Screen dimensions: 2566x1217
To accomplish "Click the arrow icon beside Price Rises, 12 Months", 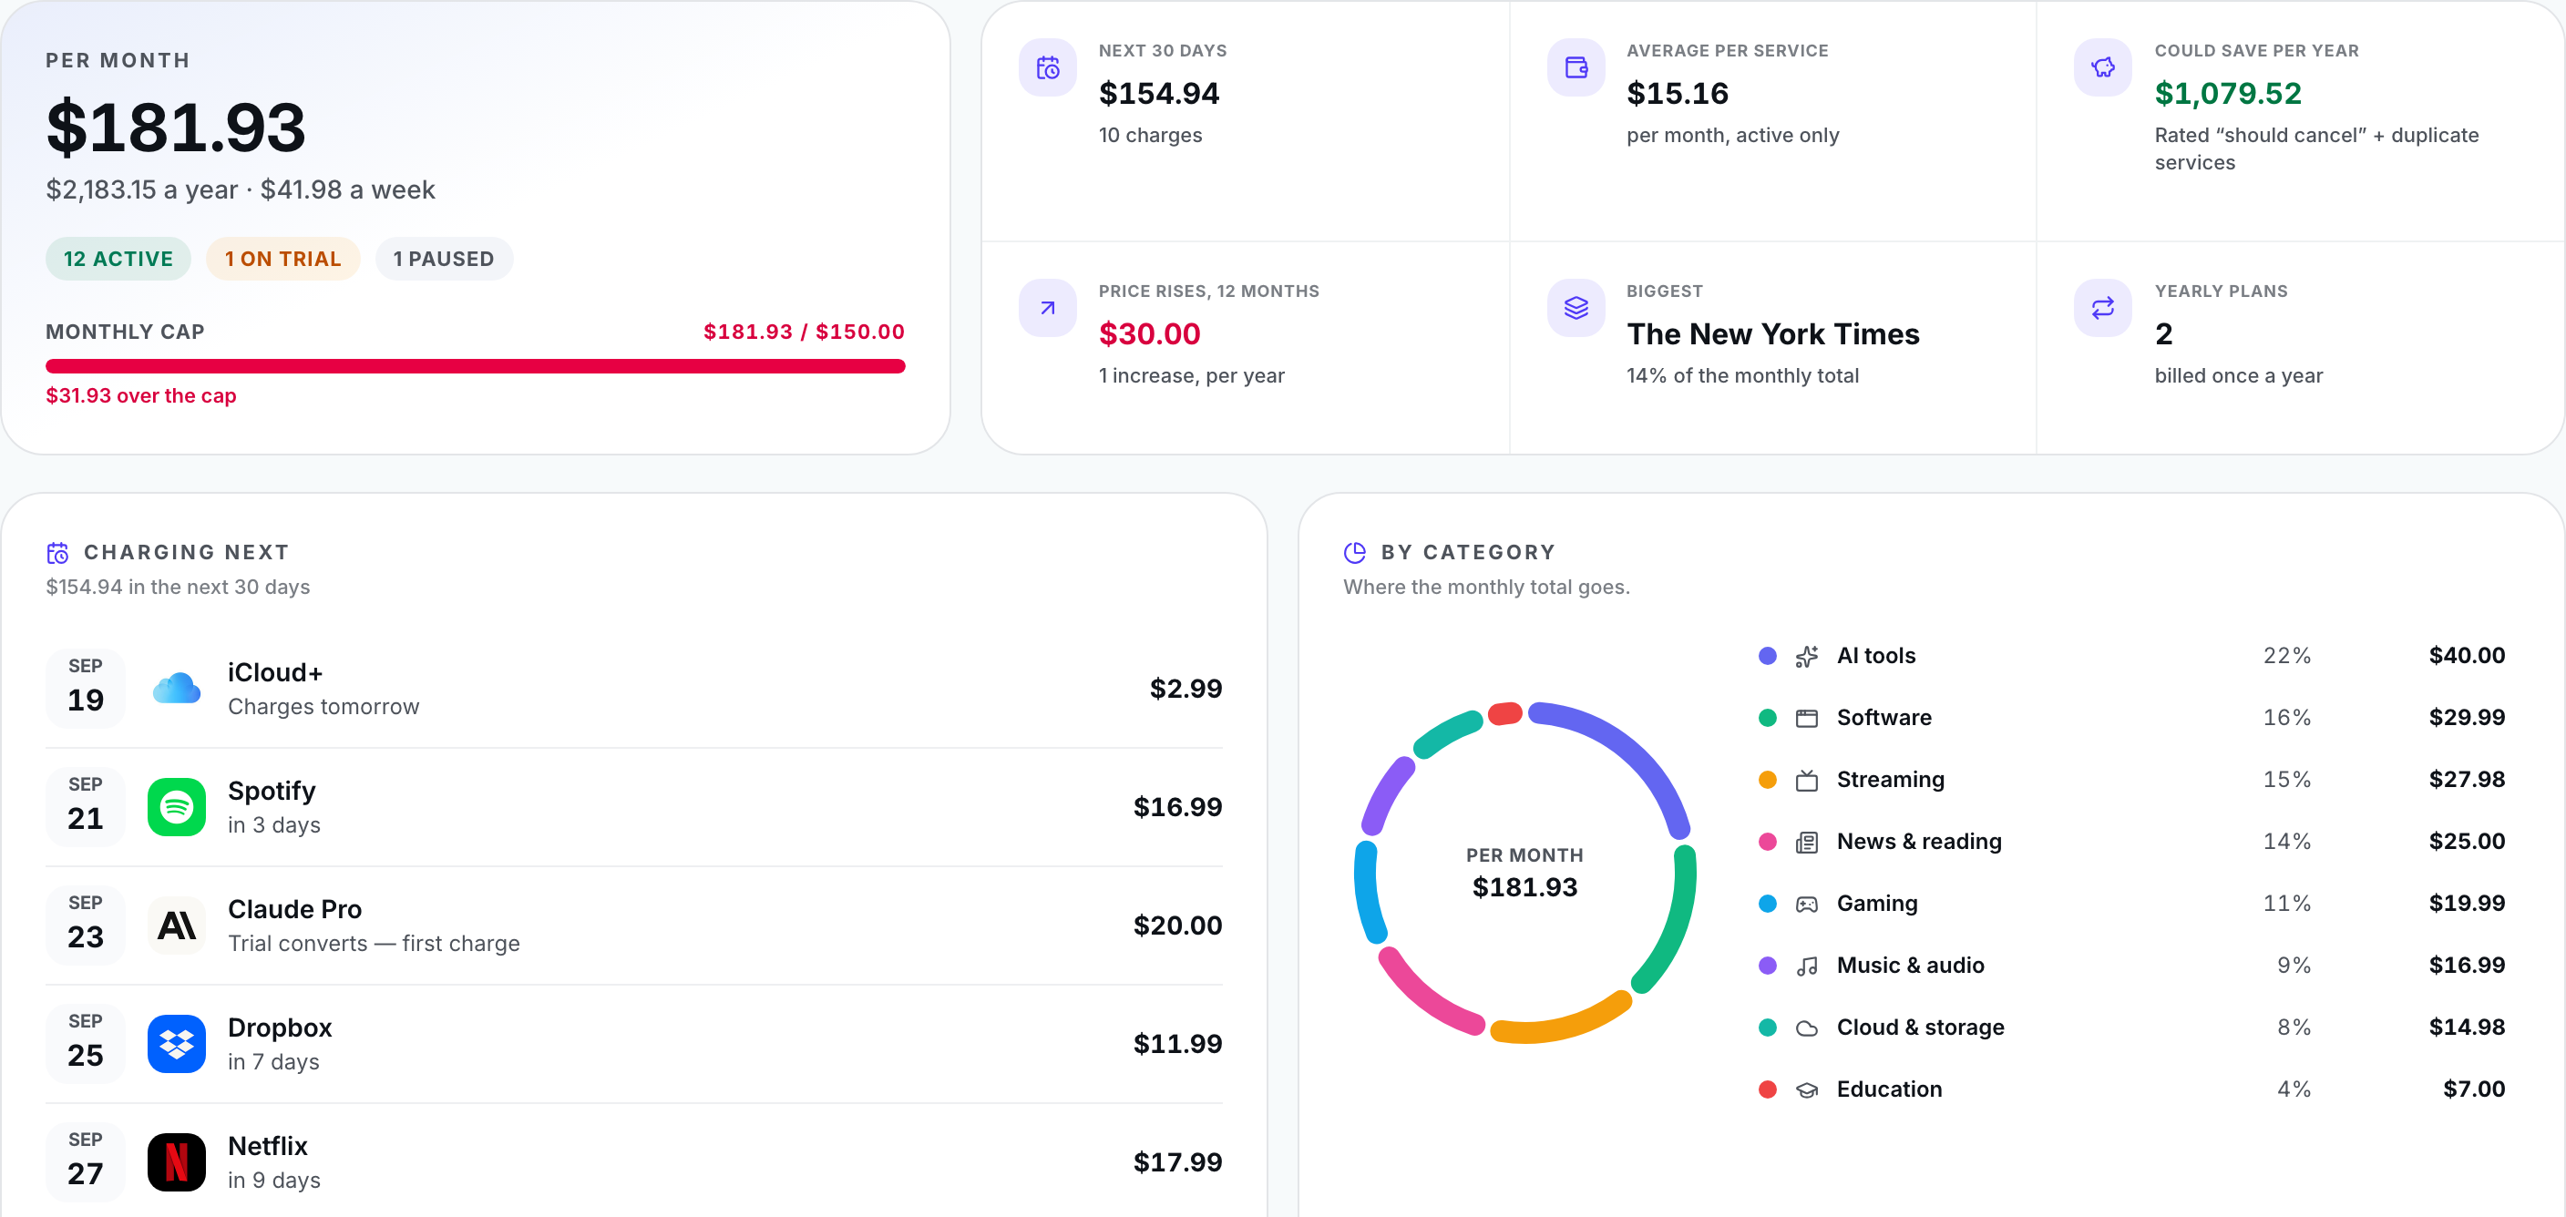I will pyautogui.click(x=1048, y=308).
